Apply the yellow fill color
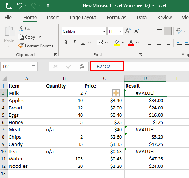 117,43
